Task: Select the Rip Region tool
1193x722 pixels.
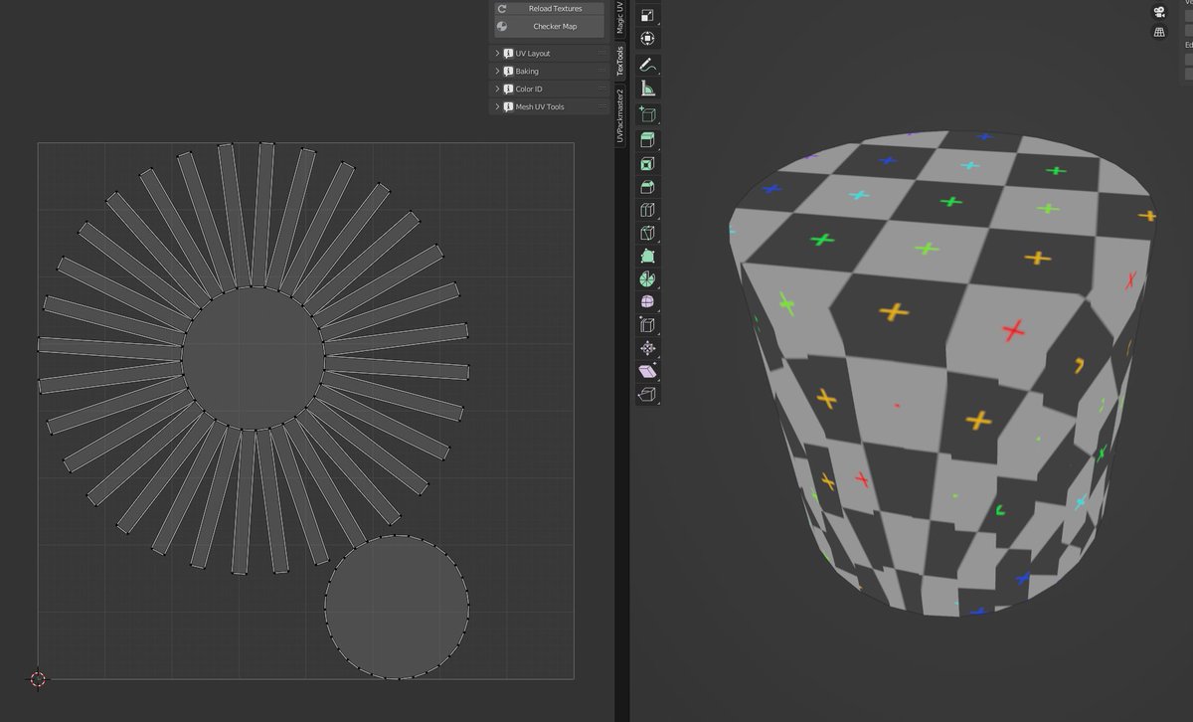Action: click(648, 395)
